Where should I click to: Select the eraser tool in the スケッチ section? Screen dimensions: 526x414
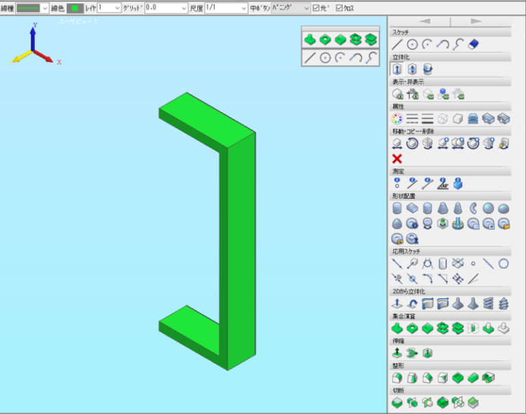(473, 45)
